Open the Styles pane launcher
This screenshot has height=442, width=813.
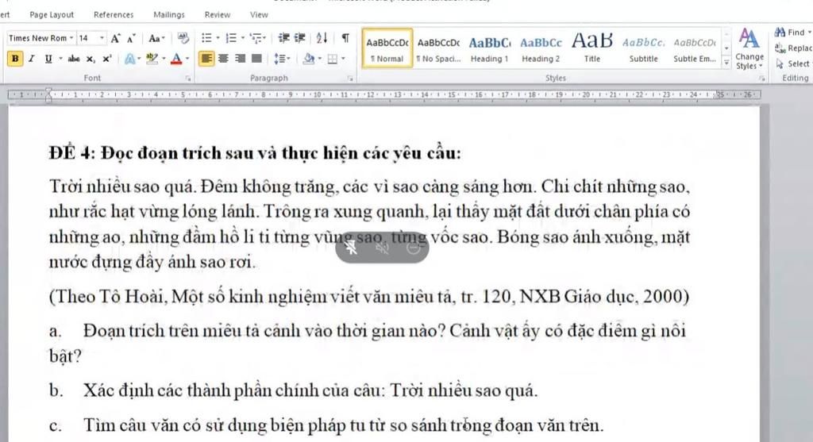pyautogui.click(x=761, y=79)
